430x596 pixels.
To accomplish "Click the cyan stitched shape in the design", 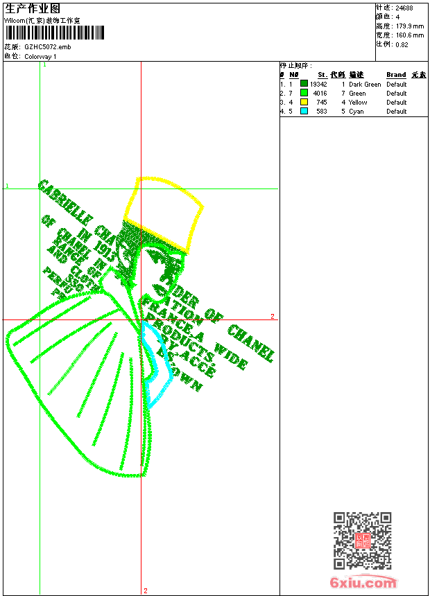I will [157, 365].
